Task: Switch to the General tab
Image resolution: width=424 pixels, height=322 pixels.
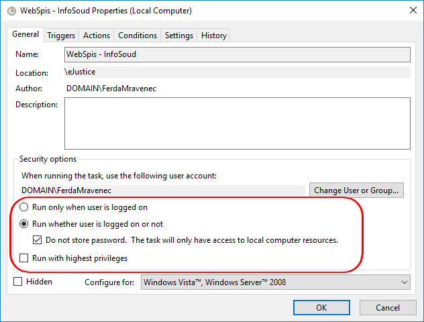Action: click(25, 35)
